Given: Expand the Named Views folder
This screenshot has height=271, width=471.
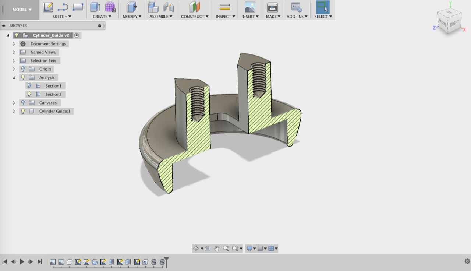Looking at the screenshot, I should pos(14,52).
